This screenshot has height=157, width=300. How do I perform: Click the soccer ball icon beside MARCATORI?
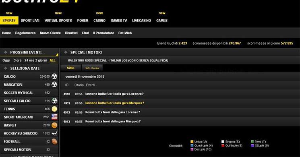(x=54, y=84)
